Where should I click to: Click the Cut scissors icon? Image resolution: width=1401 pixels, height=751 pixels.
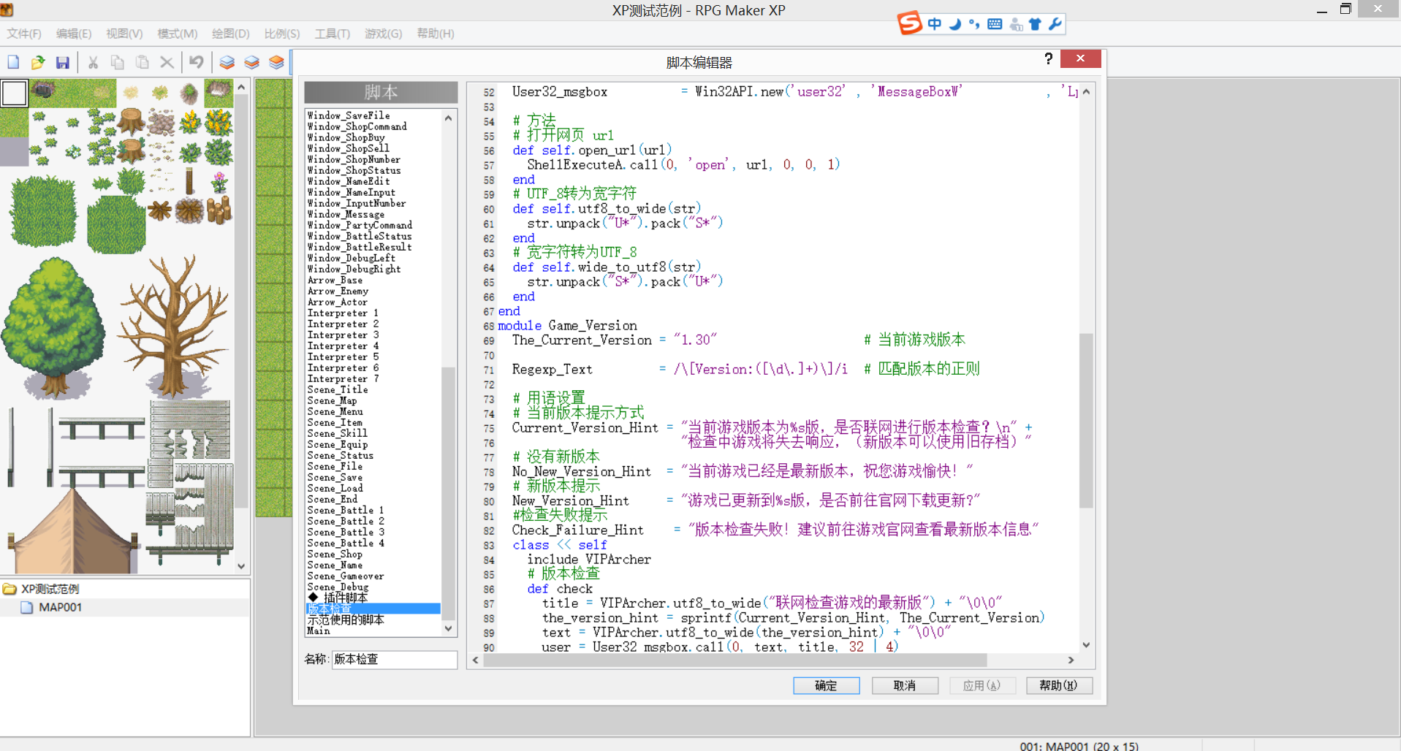[x=93, y=62]
